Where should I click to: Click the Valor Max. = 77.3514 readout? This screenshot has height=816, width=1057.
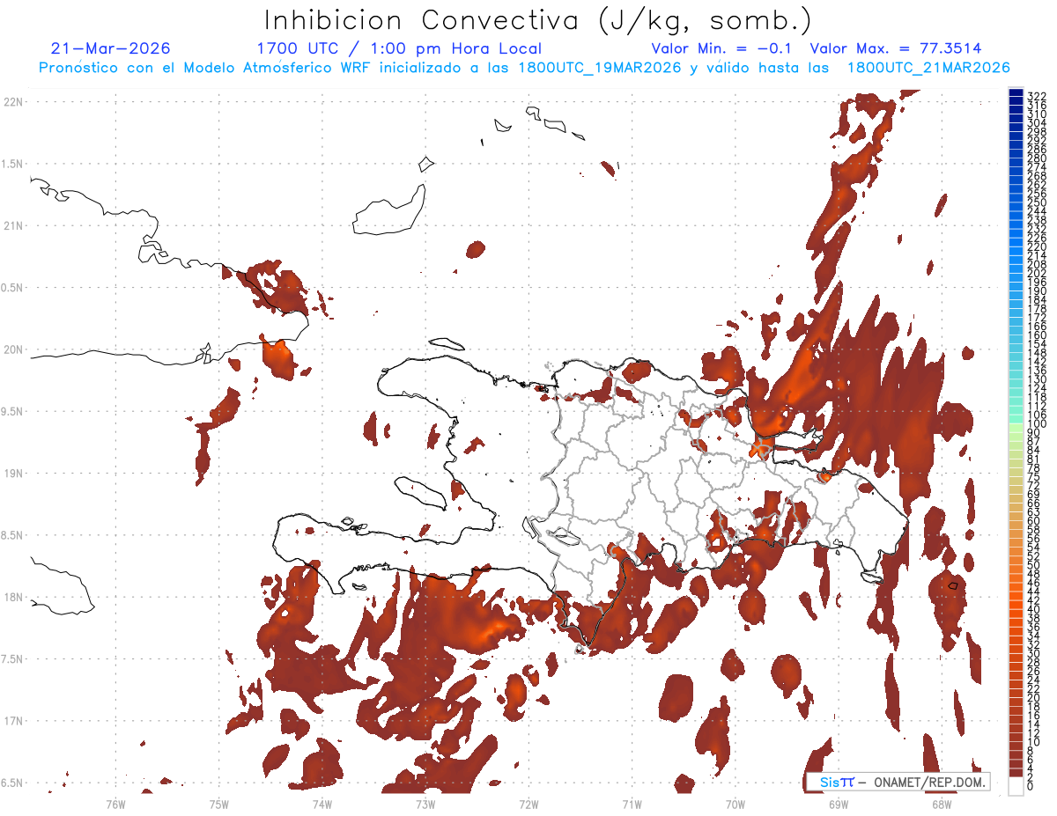[x=895, y=48]
